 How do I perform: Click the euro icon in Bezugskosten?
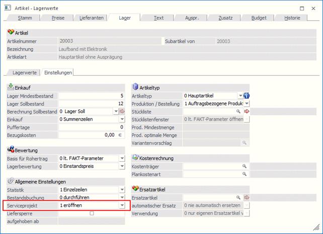click(x=120, y=135)
